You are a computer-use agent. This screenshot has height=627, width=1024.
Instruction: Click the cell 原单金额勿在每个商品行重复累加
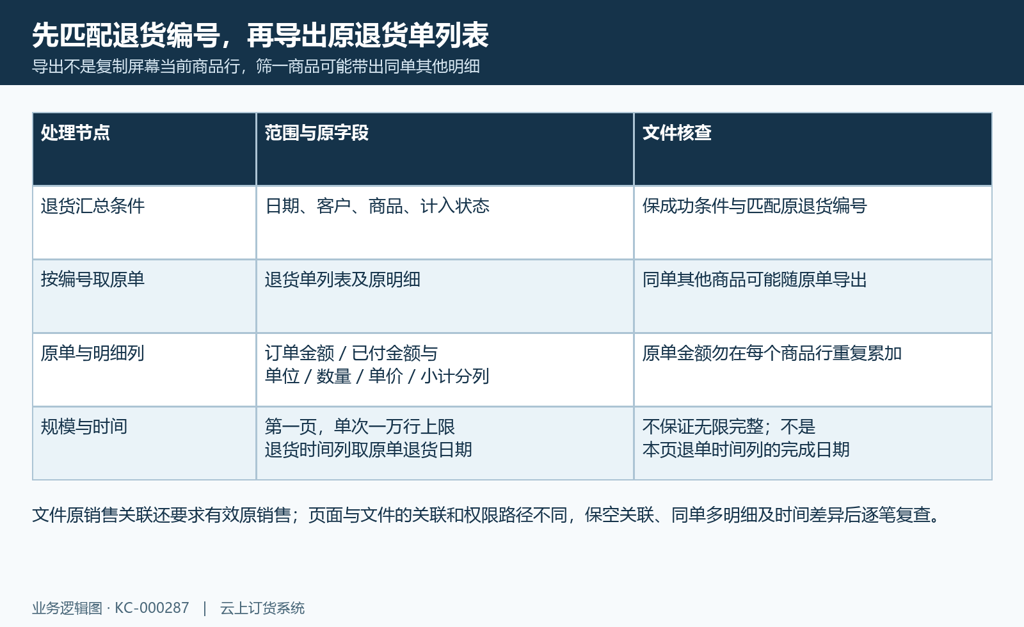813,370
